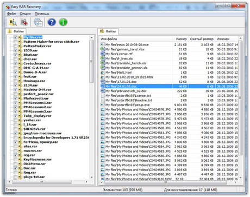Uncheck the Cvetochnaya.rar checkbox
The image size is (250, 197).
[15, 63]
